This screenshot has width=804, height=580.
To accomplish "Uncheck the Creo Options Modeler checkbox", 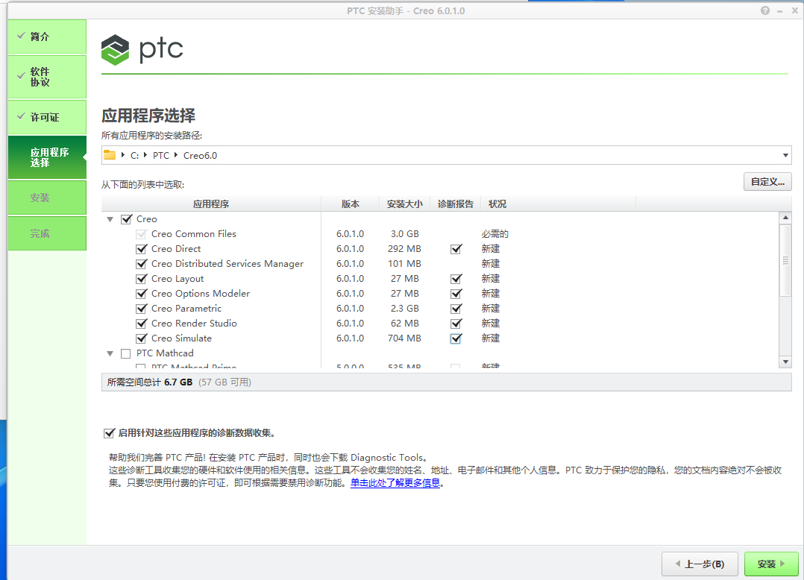I will (142, 294).
